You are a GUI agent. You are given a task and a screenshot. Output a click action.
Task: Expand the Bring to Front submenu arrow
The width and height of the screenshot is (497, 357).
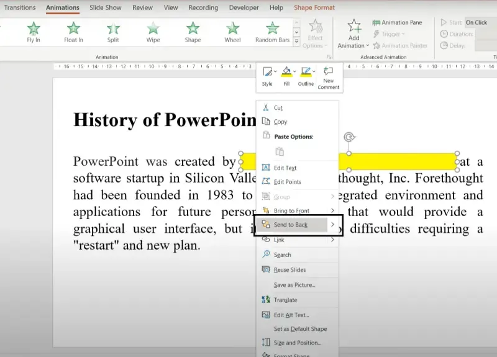(332, 210)
